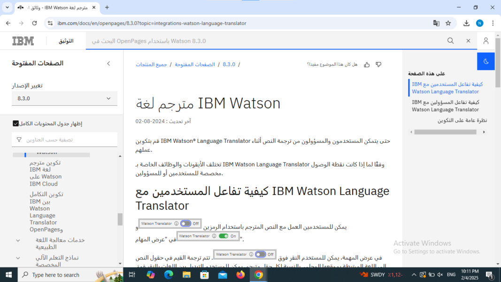Click the search magnifier icon
501x282 pixels.
[450, 40]
